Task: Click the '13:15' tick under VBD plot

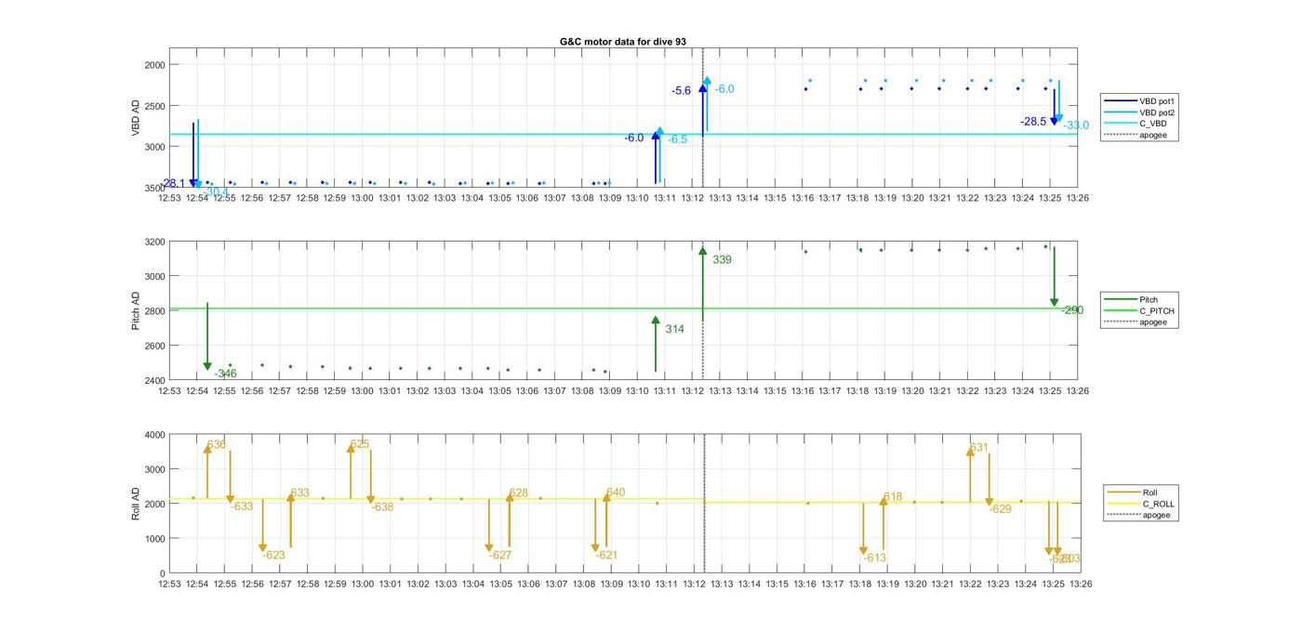Action: [x=776, y=198]
